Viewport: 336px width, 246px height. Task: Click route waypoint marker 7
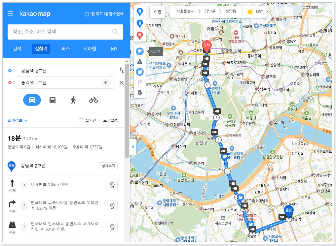tap(218, 140)
